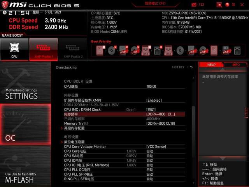This screenshot has height=187, width=249.
Task: Click the side handle on right edge
Action: tap(246, 113)
